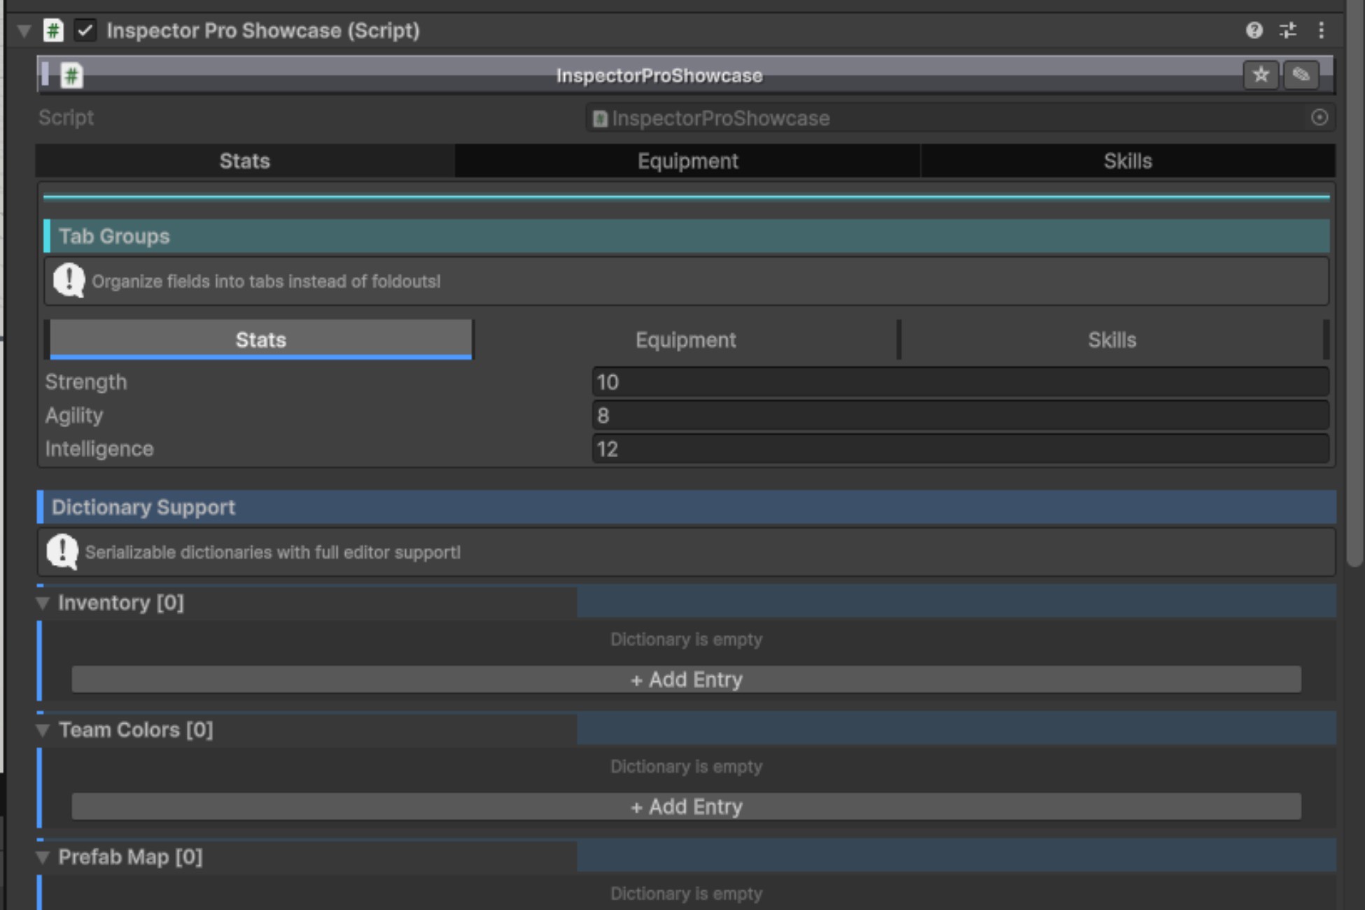Click the presets icon in the component header
The height and width of the screenshot is (910, 1365).
coord(1288,30)
